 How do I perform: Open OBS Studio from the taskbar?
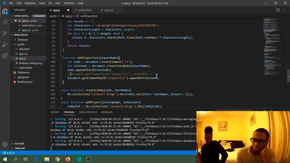89,159
